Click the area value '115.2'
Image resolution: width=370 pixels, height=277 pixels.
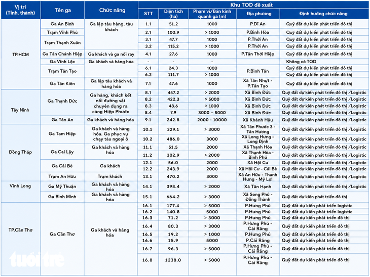point(173,46)
